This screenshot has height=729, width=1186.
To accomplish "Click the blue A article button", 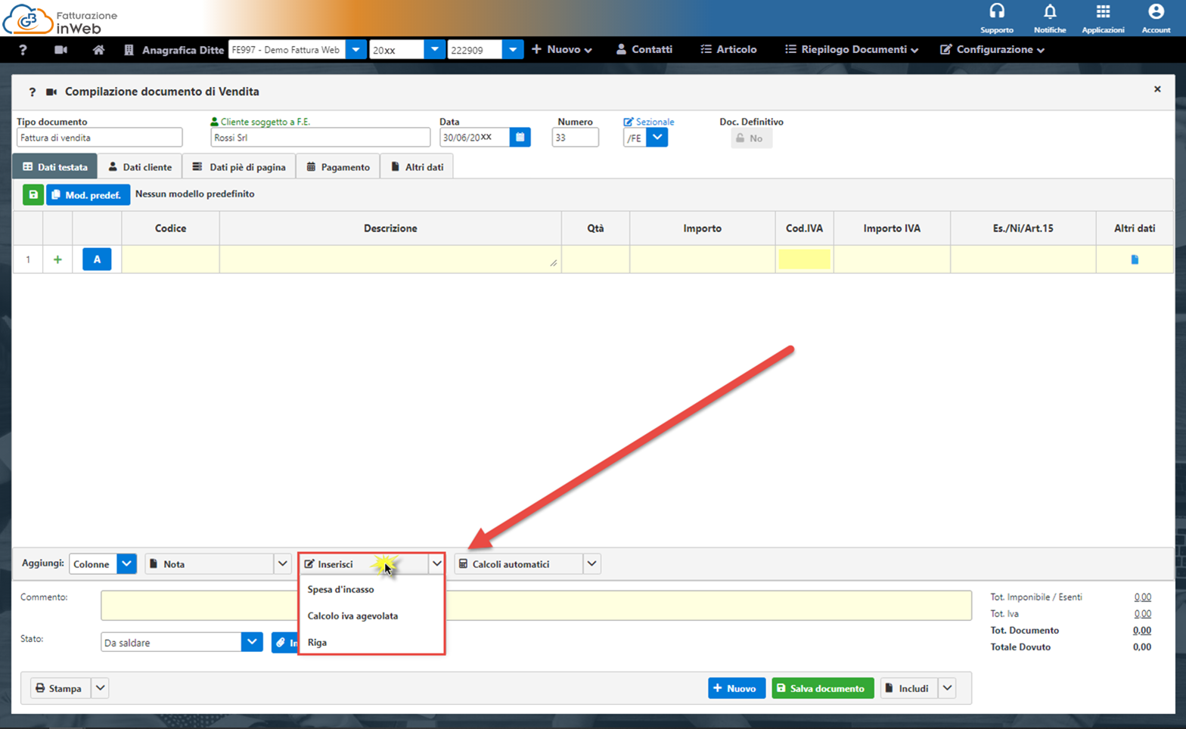I will pyautogui.click(x=97, y=259).
